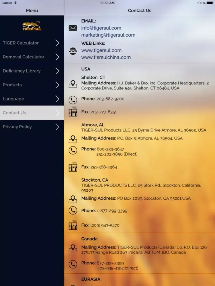Tap the Tiger-Sul logo in the menu
The image size is (215, 286).
coord(32,26)
